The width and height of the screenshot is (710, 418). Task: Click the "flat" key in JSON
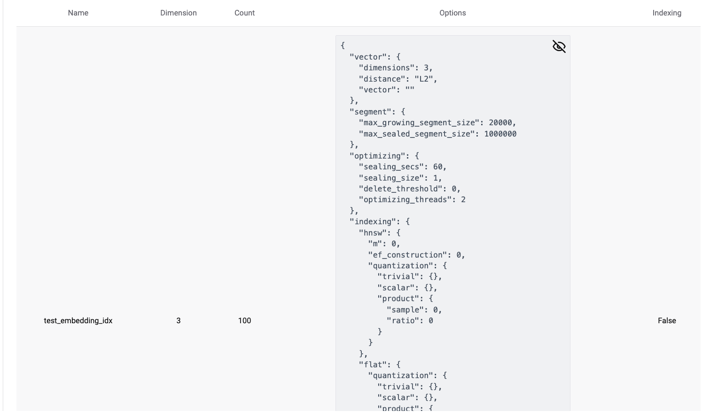(x=375, y=365)
